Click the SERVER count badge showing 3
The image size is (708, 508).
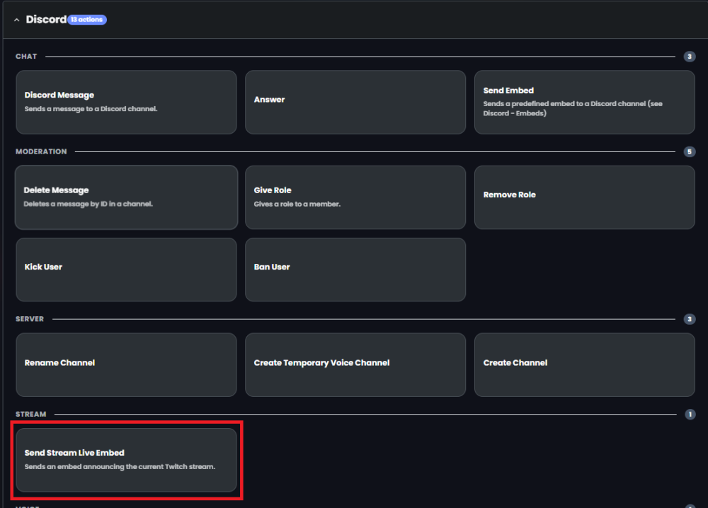(689, 319)
